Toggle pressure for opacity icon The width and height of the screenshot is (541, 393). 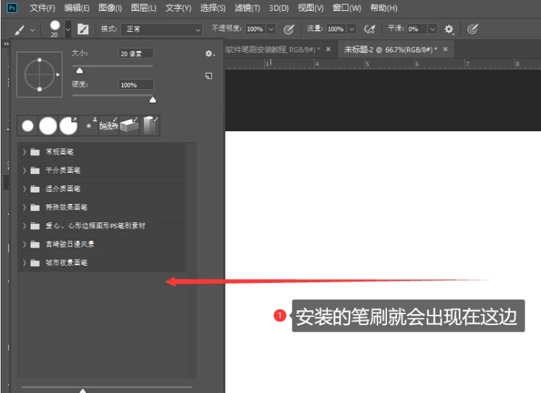[288, 29]
